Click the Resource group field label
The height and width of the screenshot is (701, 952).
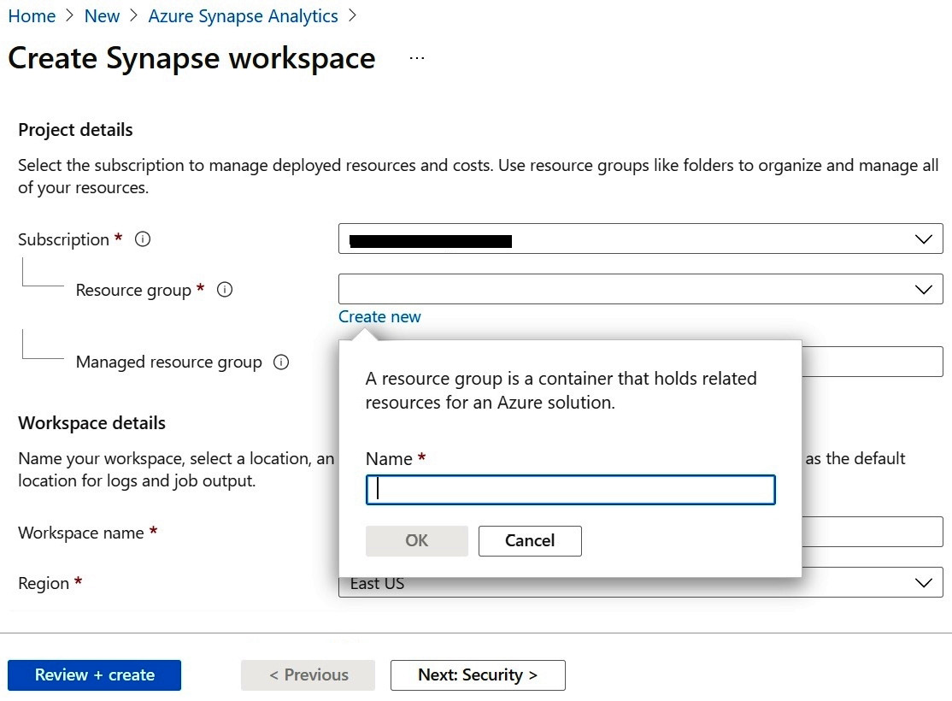pos(133,291)
